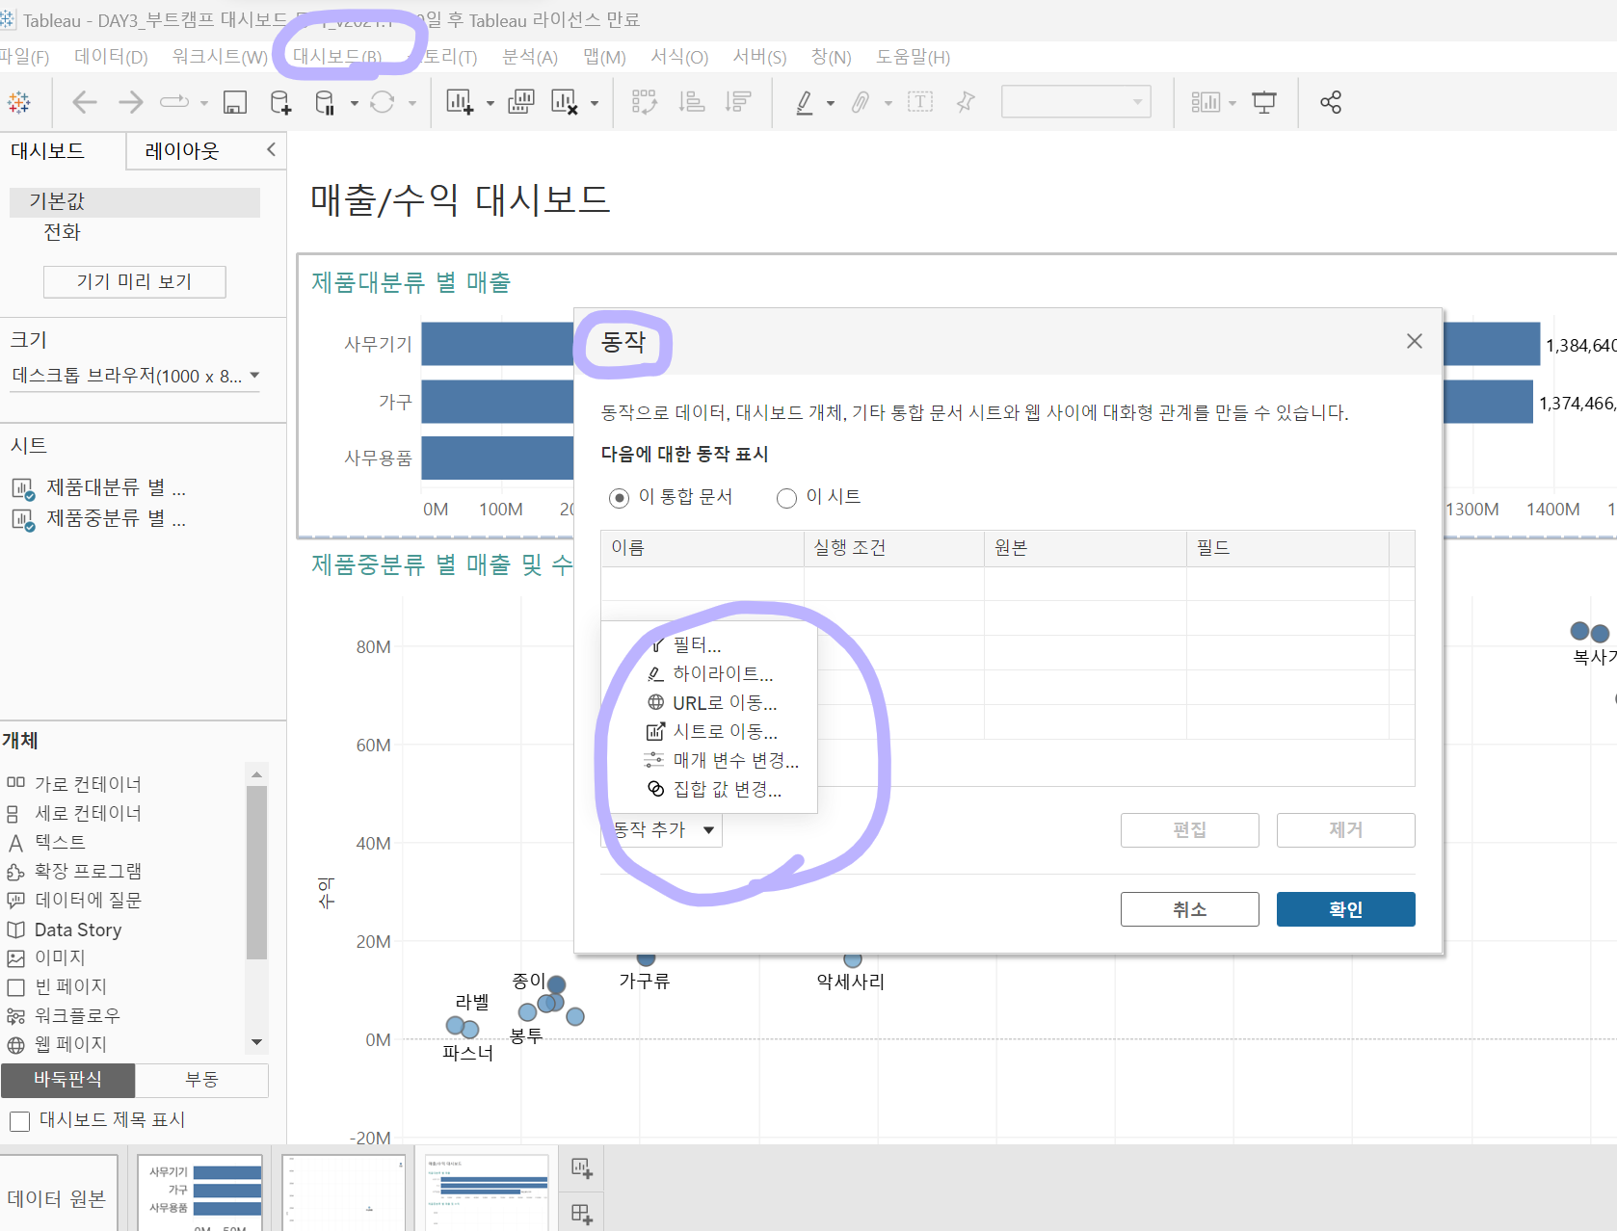Click the duplicate sheet icon
This screenshot has width=1617, height=1231.
(521, 102)
